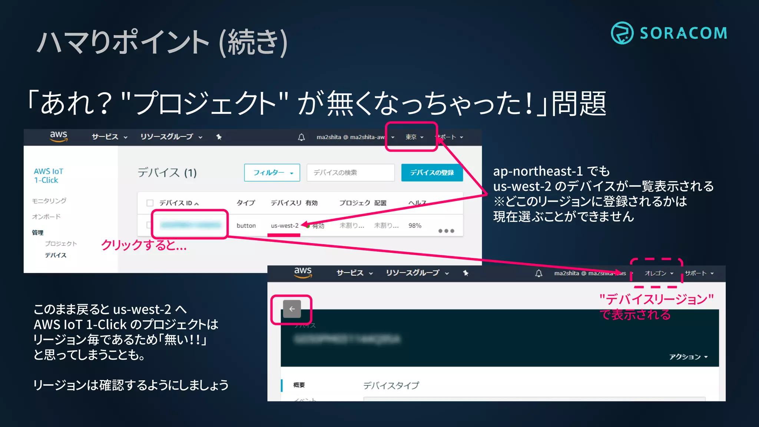Open the リソースグループ menu in the upper console

pyautogui.click(x=171, y=137)
